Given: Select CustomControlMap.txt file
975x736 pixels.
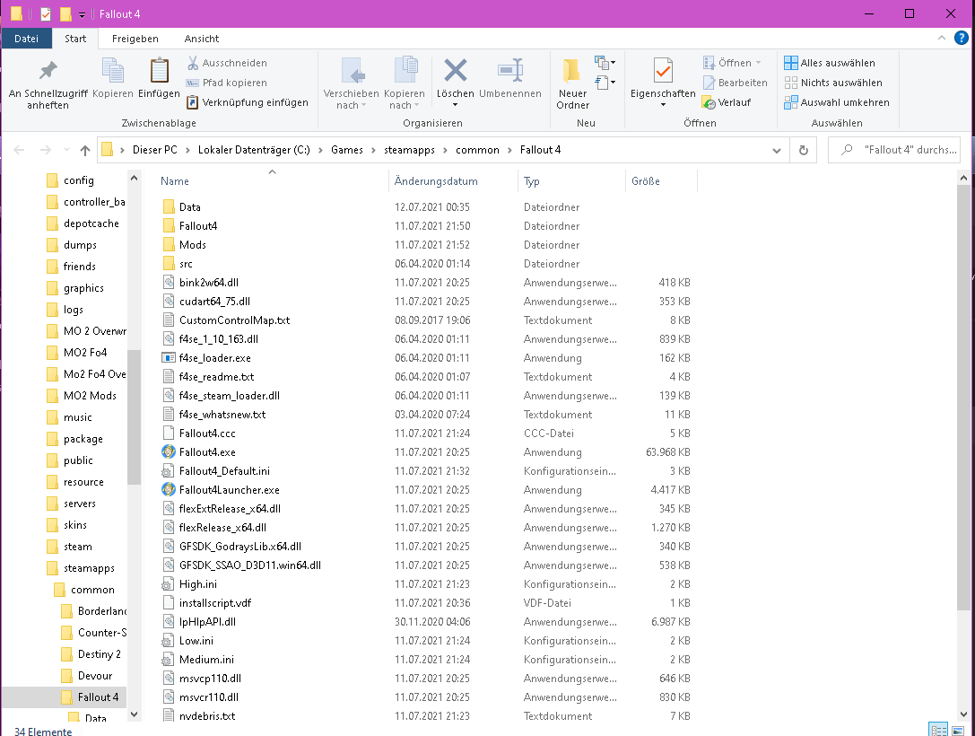Looking at the screenshot, I should tap(234, 320).
